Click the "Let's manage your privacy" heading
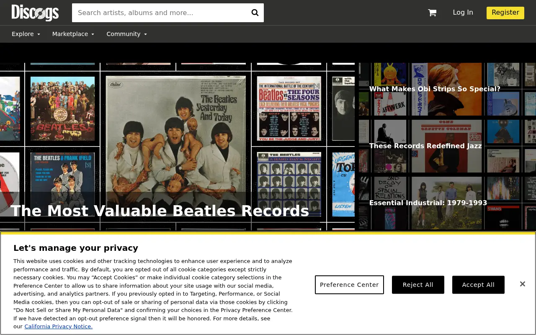Image resolution: width=536 pixels, height=335 pixels. coord(76,248)
